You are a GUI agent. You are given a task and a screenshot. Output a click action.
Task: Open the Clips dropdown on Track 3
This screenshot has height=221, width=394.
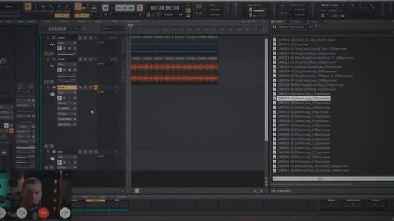[67, 93]
